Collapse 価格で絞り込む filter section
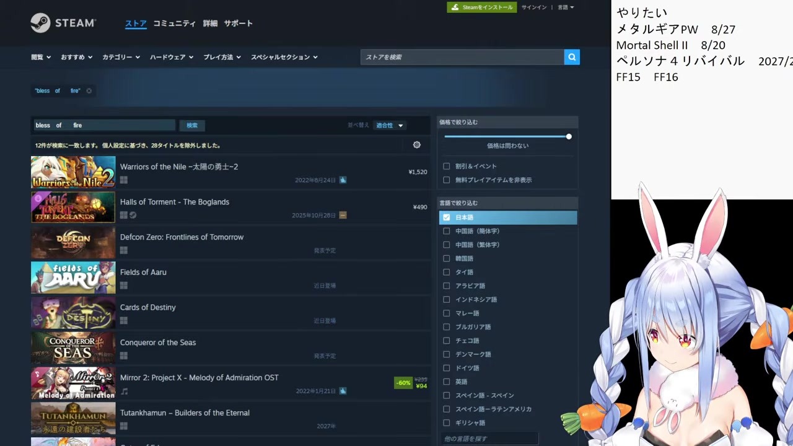The width and height of the screenshot is (793, 446). 507,122
